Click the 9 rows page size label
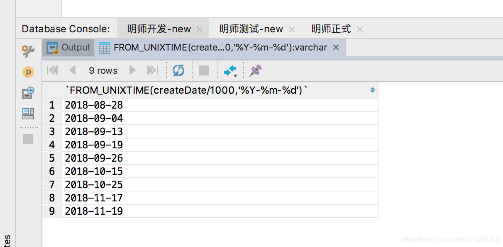 (x=103, y=70)
